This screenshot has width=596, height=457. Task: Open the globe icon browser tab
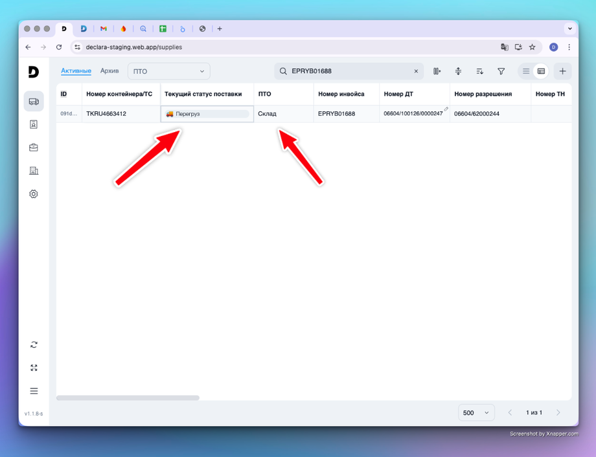coord(202,29)
